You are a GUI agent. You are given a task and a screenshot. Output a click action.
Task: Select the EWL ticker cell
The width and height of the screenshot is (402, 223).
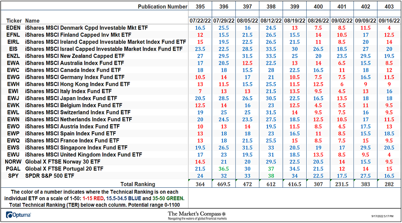click(13, 112)
